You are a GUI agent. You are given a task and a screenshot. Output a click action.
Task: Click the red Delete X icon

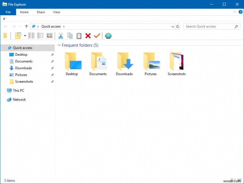(x=88, y=36)
